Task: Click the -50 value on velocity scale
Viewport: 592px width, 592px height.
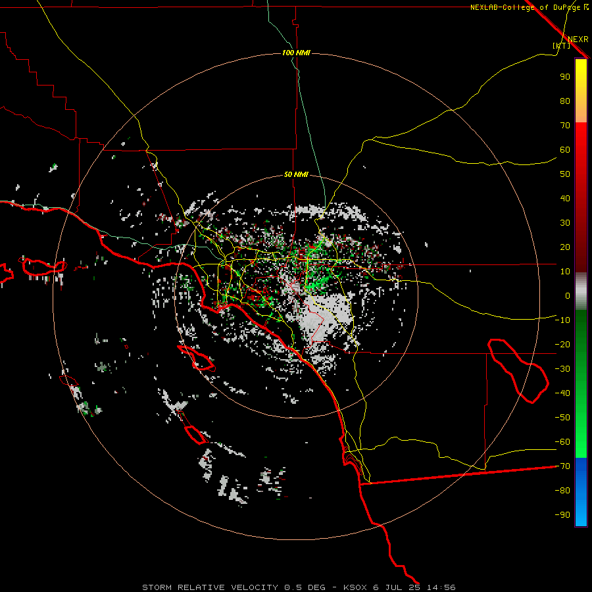Action: tap(562, 418)
